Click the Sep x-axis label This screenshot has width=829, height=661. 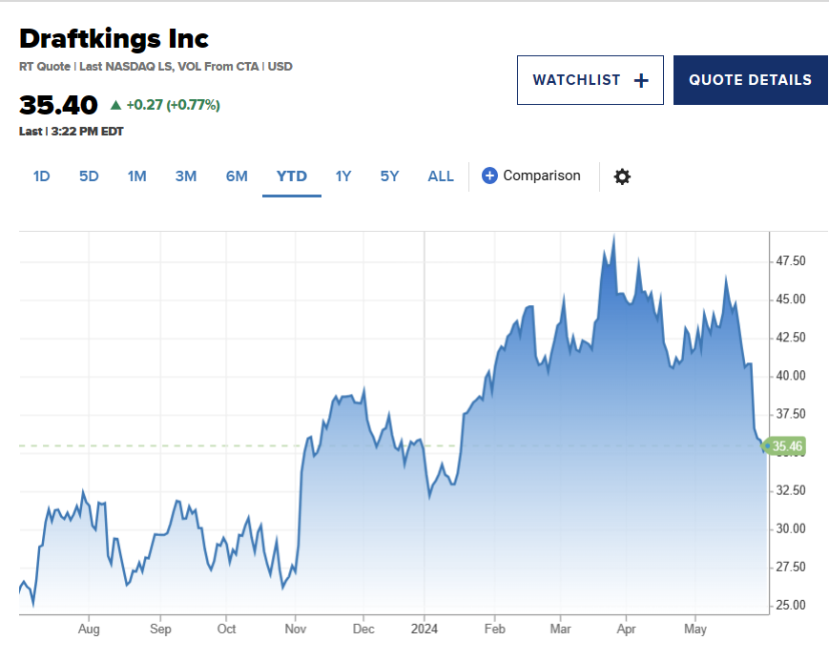click(x=160, y=630)
